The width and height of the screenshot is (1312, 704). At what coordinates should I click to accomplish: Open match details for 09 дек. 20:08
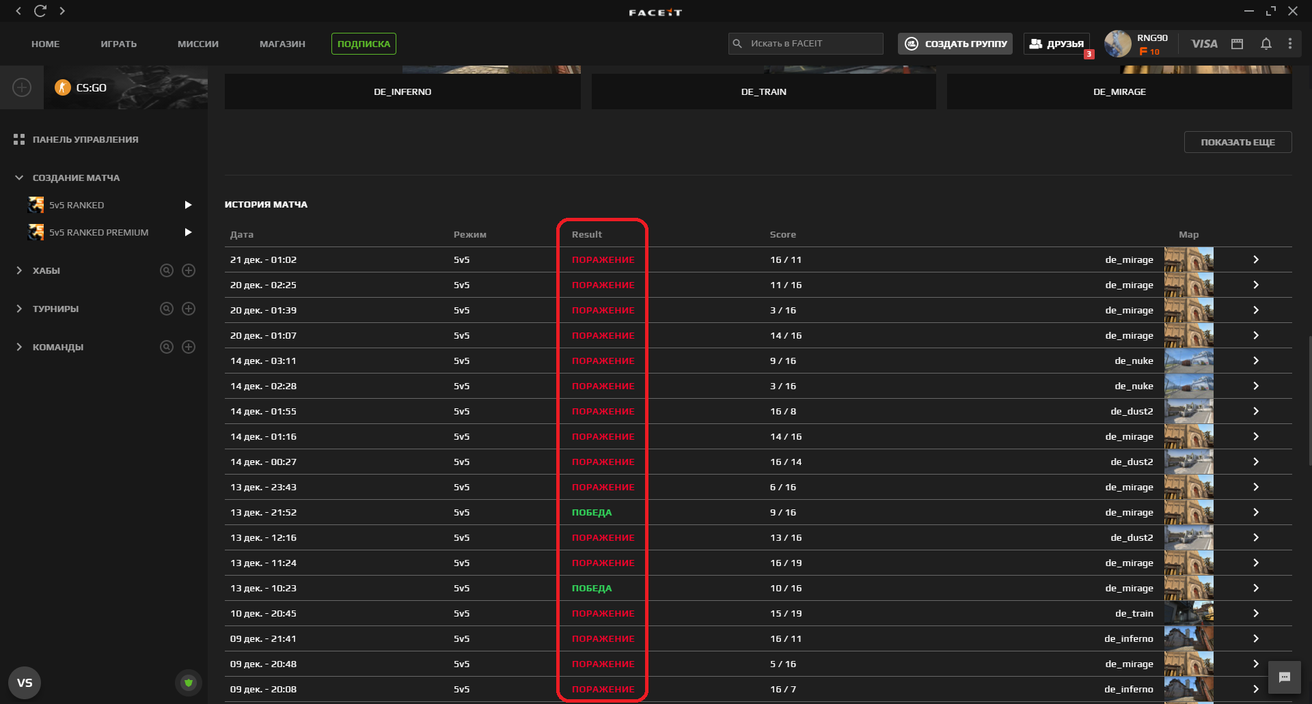click(x=1256, y=689)
